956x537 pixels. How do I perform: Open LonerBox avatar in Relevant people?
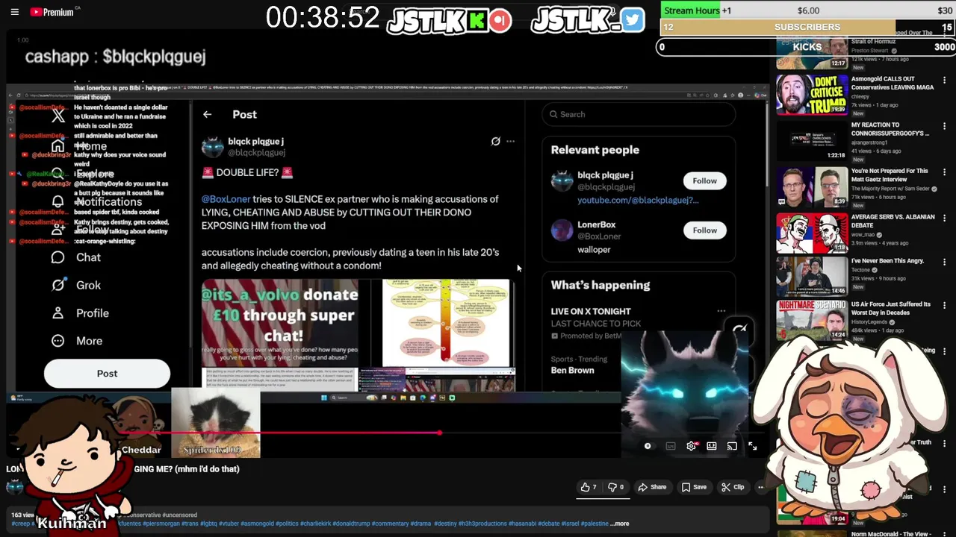pos(562,230)
